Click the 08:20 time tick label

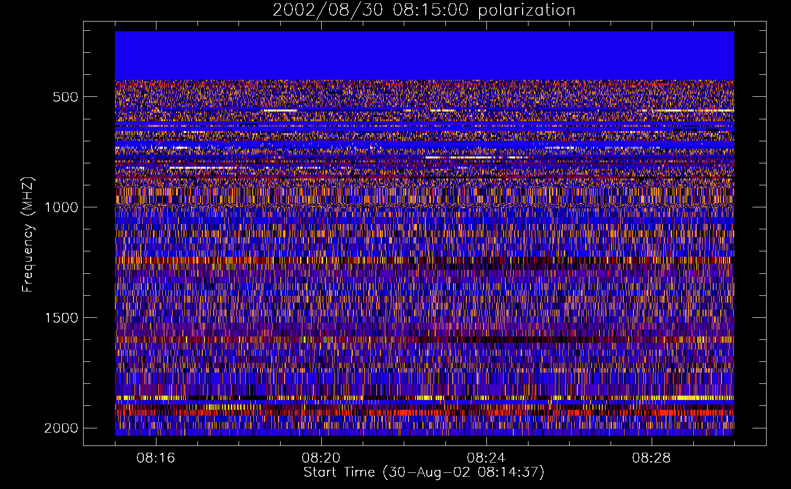(321, 458)
